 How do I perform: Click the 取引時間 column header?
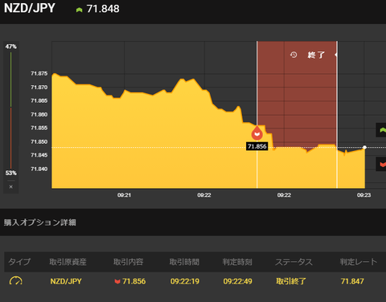(184, 262)
